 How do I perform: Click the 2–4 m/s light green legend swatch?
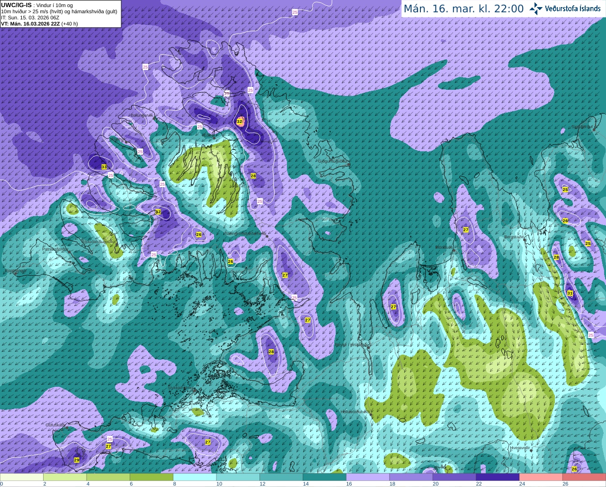[x=65, y=477]
